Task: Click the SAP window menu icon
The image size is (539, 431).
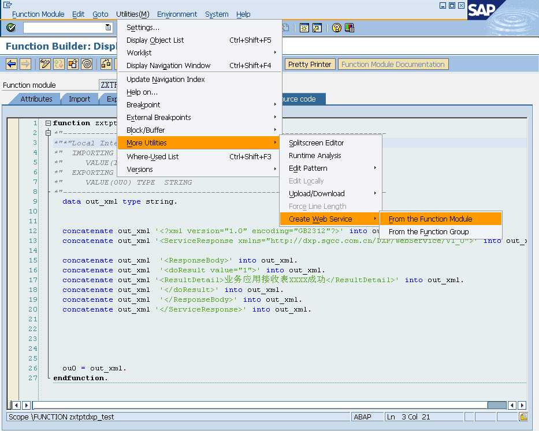Action: (8, 5)
